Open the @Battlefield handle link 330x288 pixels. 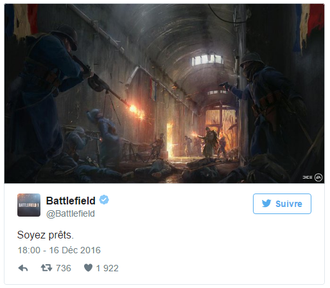(71, 213)
